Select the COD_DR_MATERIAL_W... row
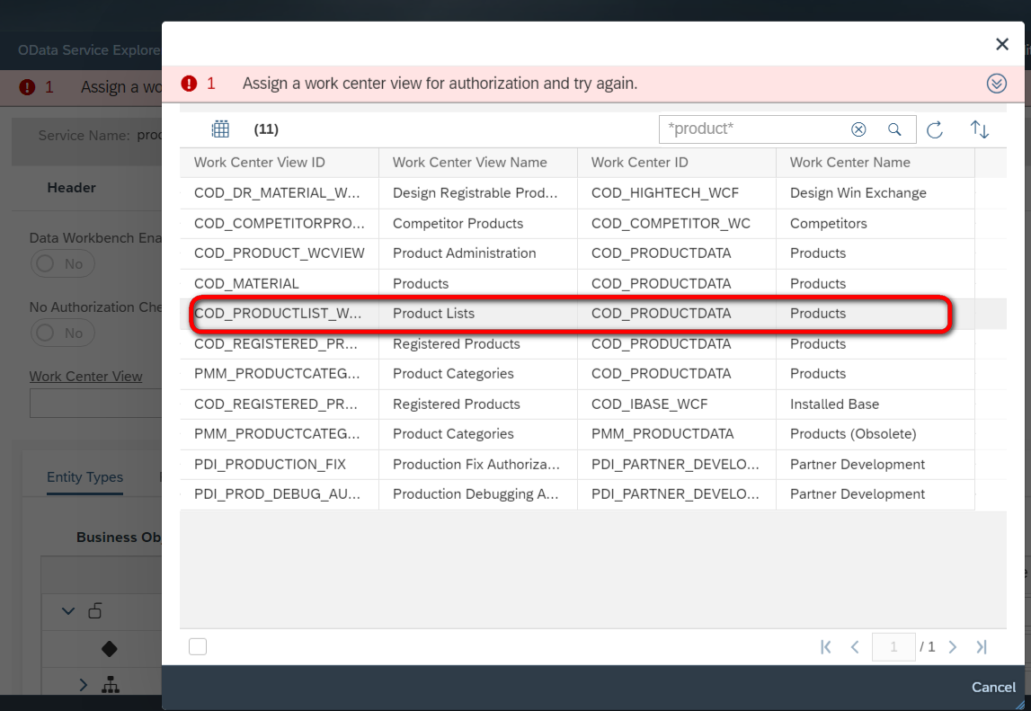Screen dimensions: 1031x711 [577, 192]
